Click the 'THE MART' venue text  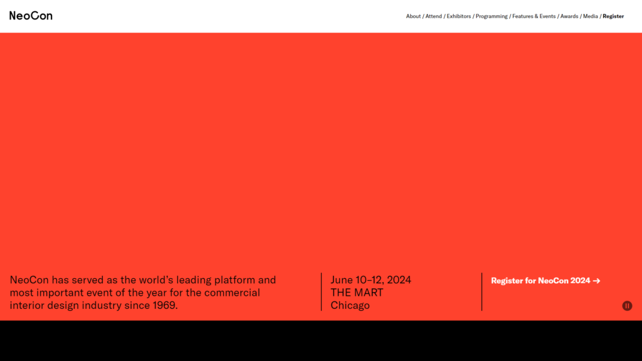pos(357,293)
